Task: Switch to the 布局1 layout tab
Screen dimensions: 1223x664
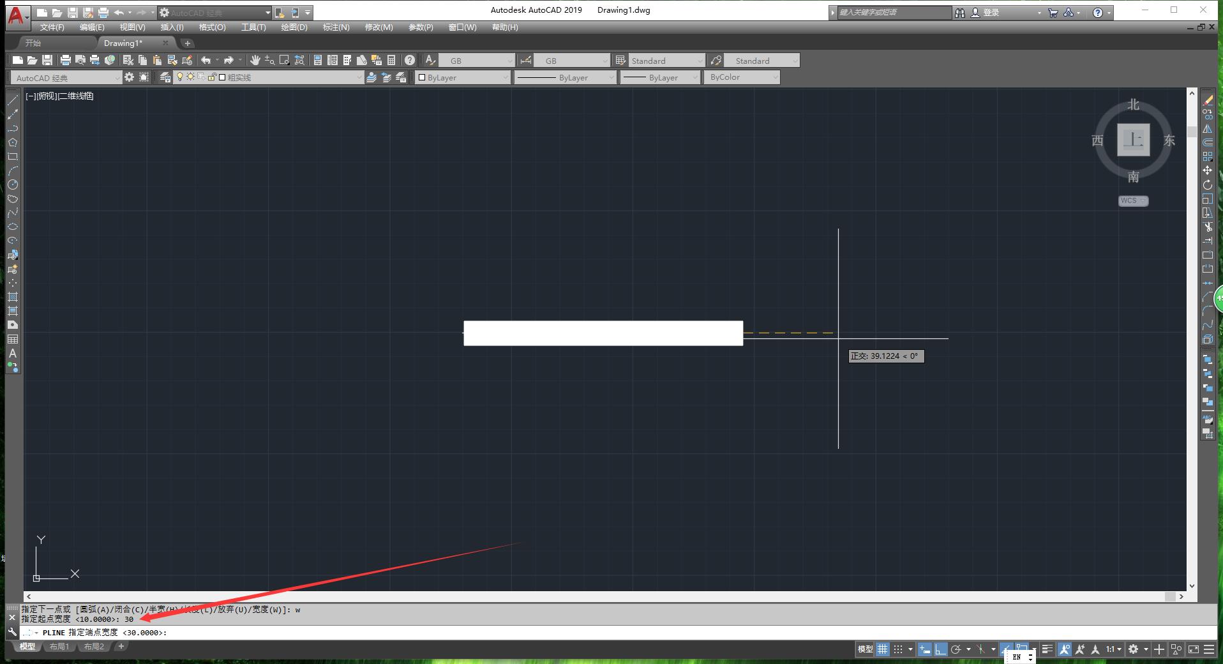Action: click(59, 647)
